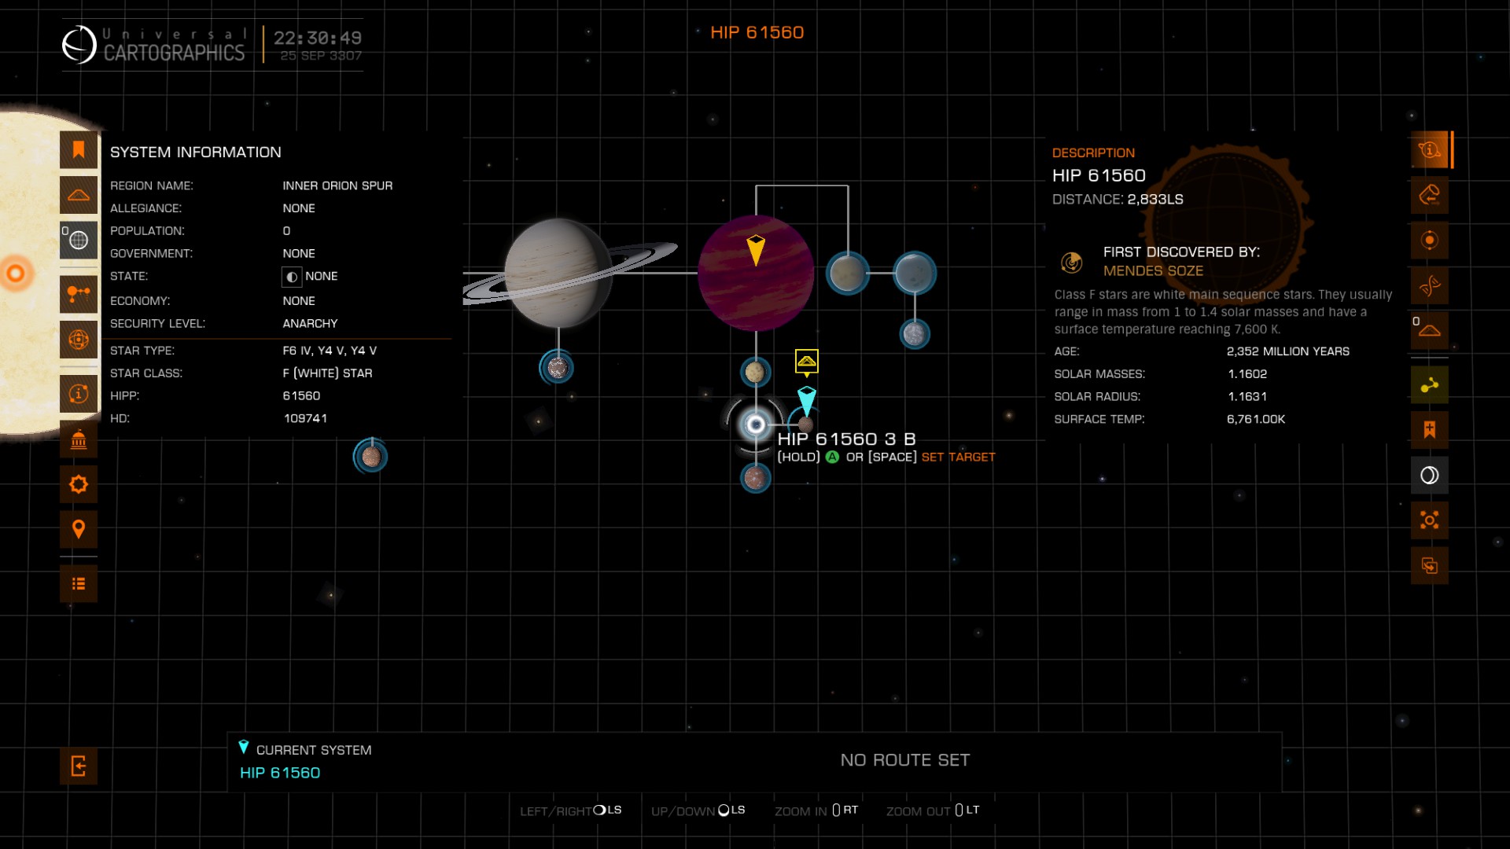This screenshot has width=1510, height=849.
Task: Open the orbit sphere icon in left sidebar
Action: [79, 340]
